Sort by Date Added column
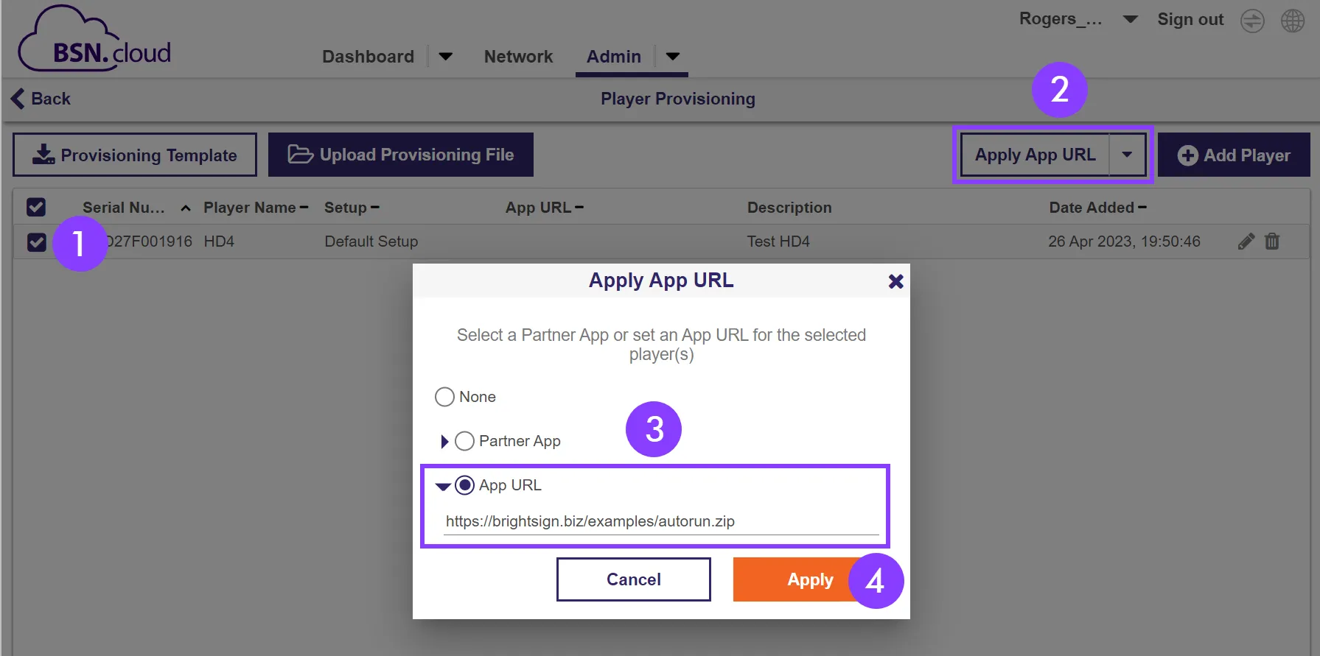1320x656 pixels. (x=1097, y=208)
